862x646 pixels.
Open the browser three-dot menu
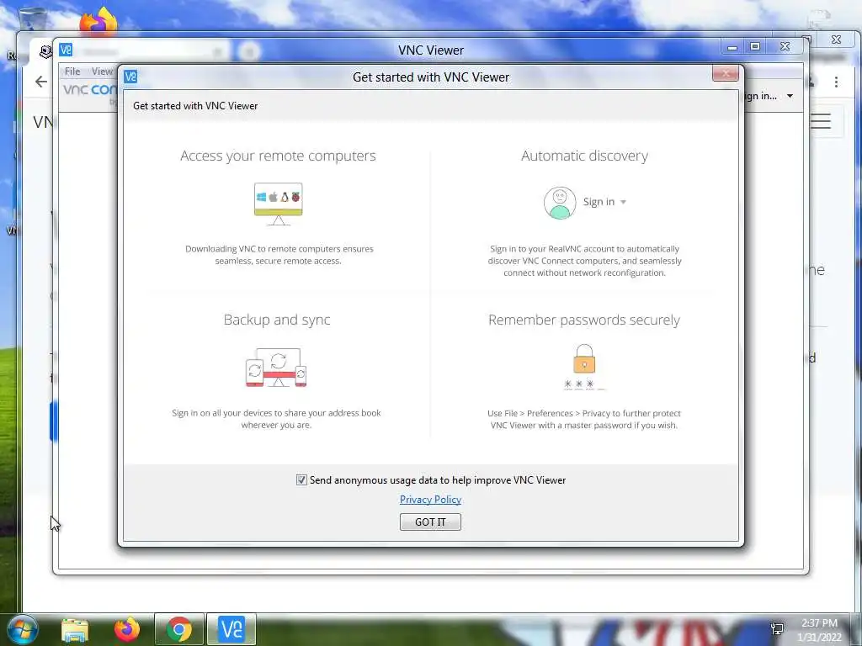pos(836,82)
